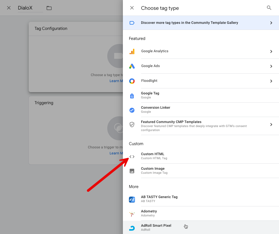Click the Google Ads logo icon
279x234 pixels.
pyautogui.click(x=132, y=66)
